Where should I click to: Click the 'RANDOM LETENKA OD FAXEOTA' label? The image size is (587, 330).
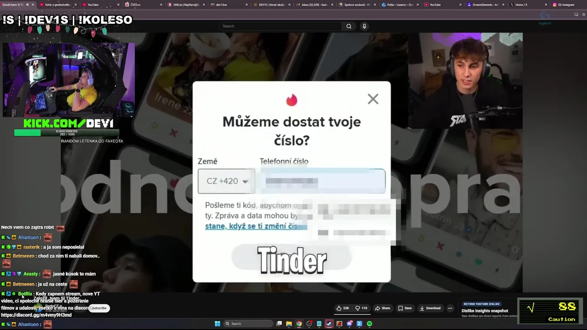pos(92,141)
